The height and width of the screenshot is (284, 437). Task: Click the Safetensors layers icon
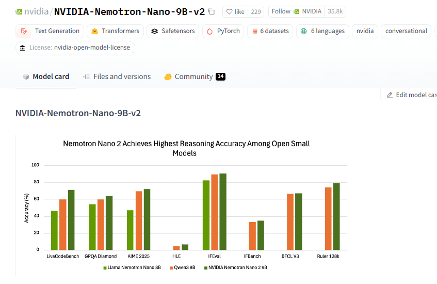tap(154, 31)
